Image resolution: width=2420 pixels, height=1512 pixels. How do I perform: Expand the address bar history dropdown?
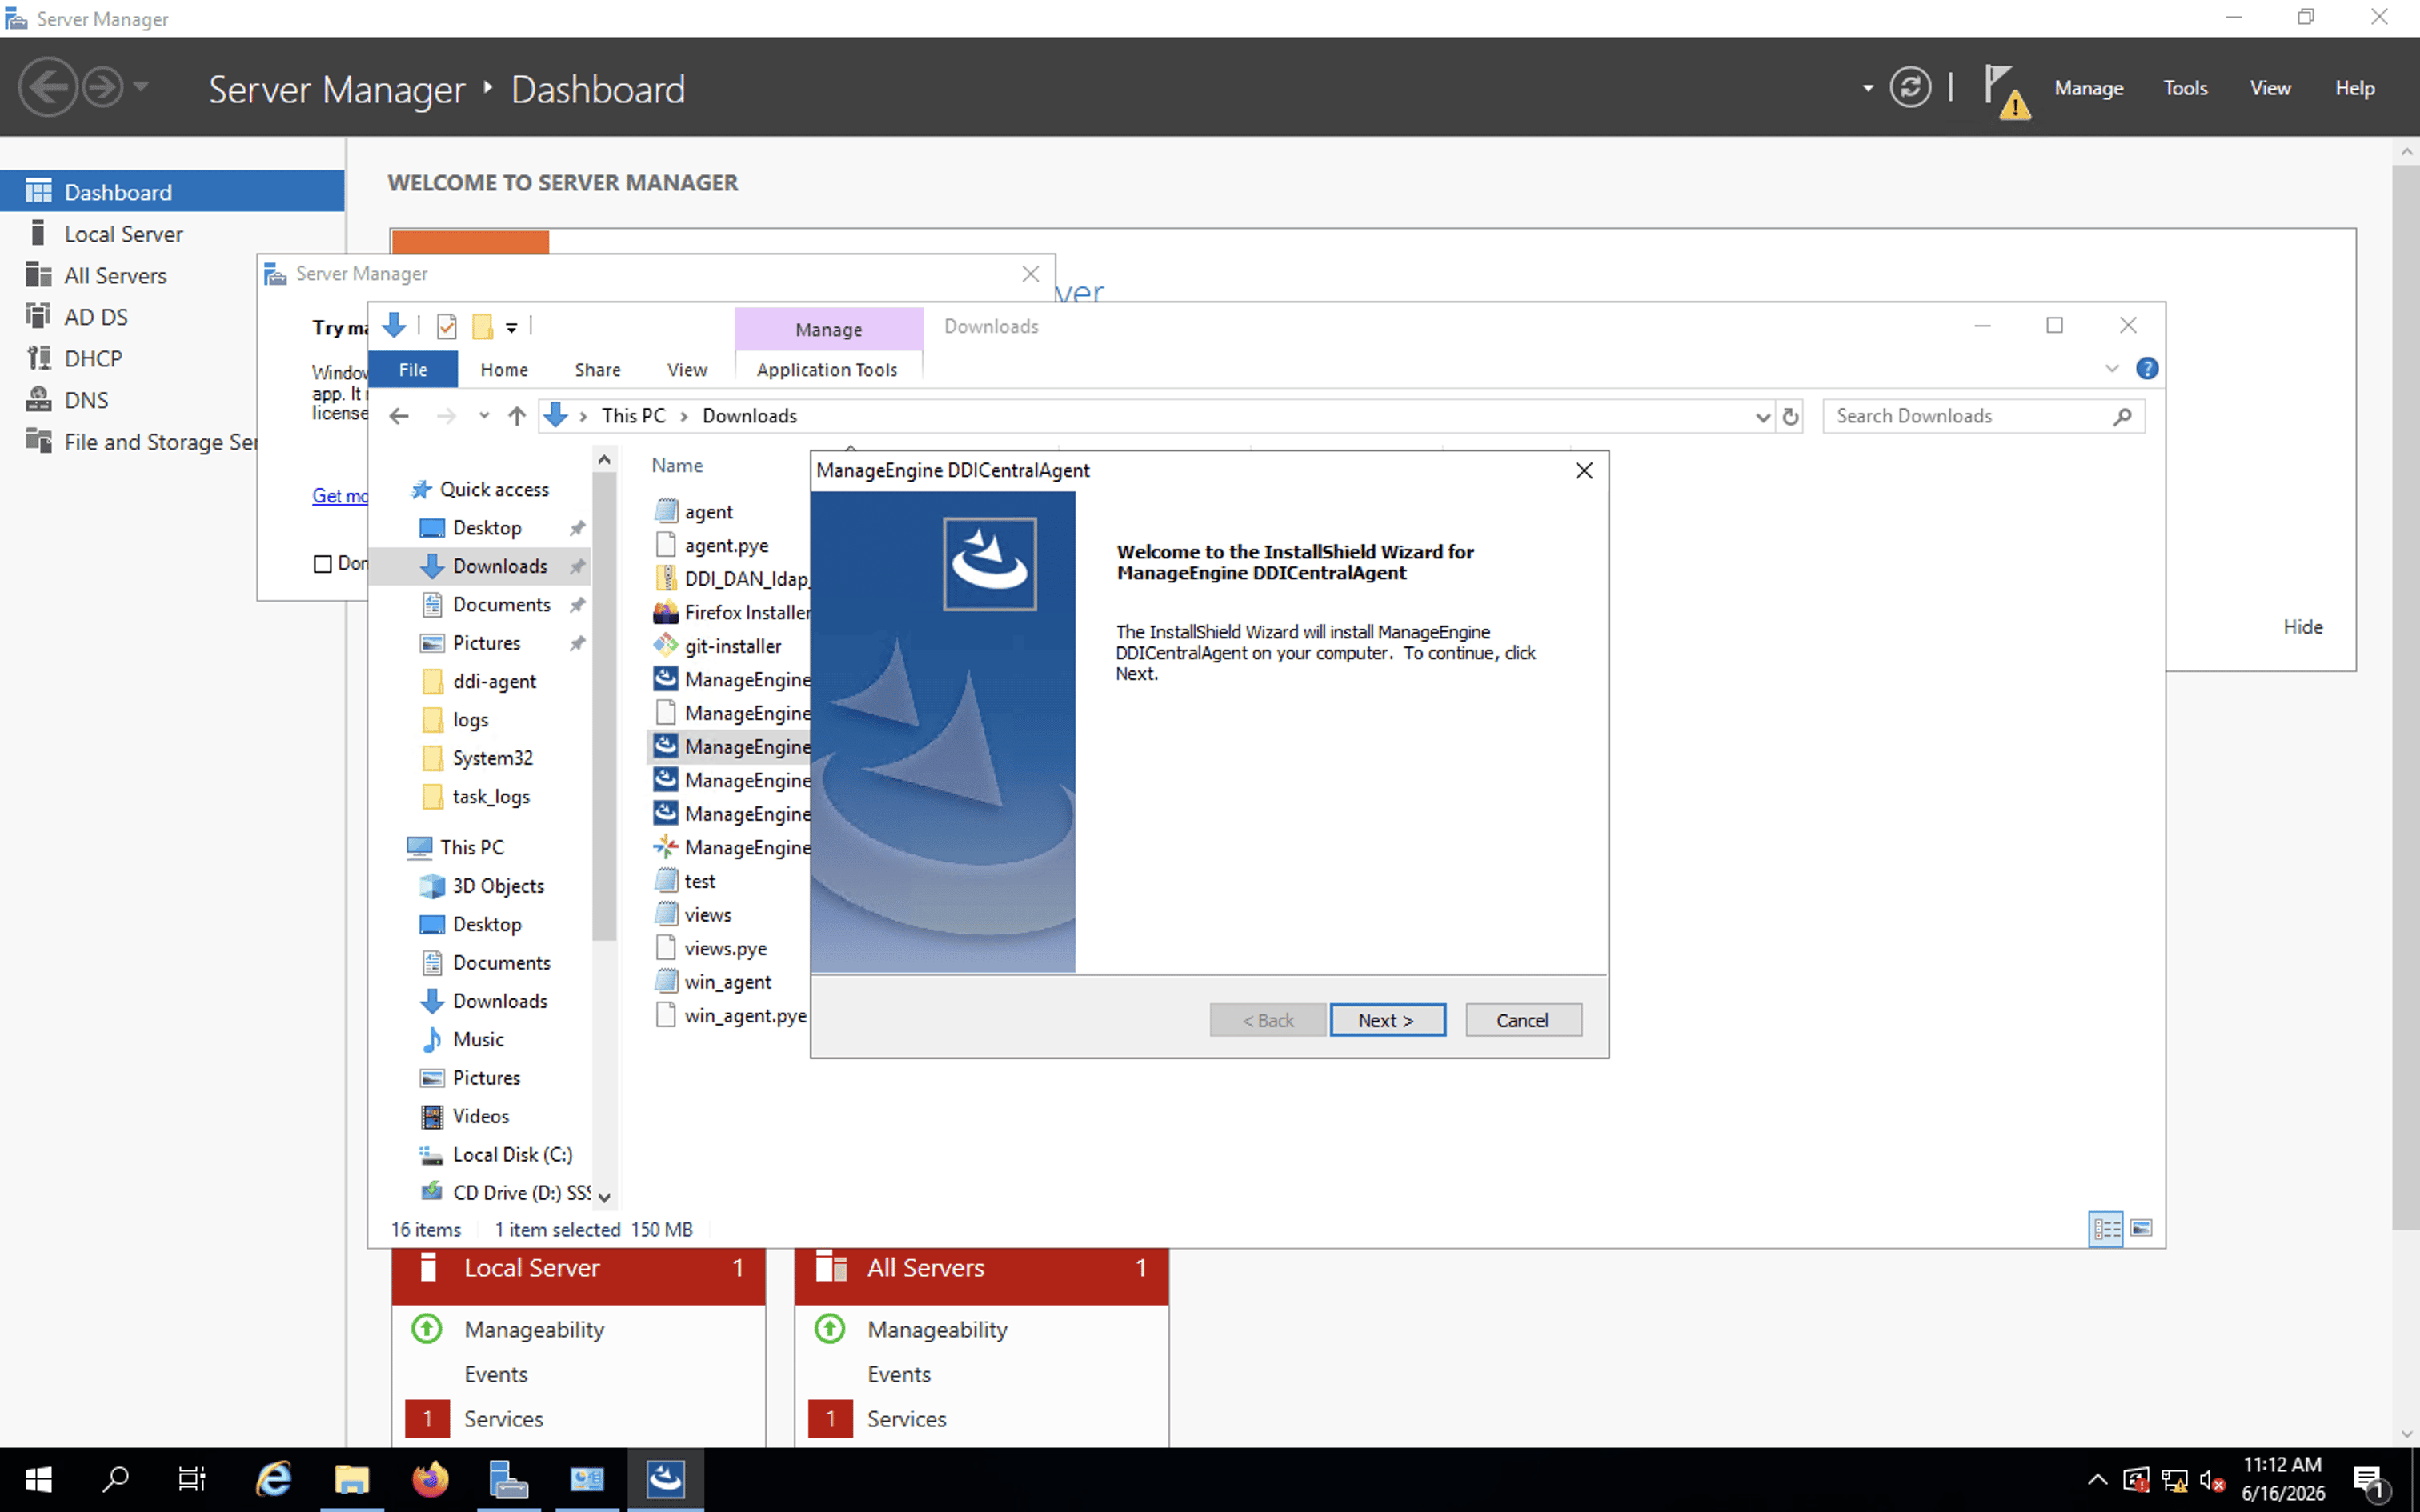(x=1762, y=416)
